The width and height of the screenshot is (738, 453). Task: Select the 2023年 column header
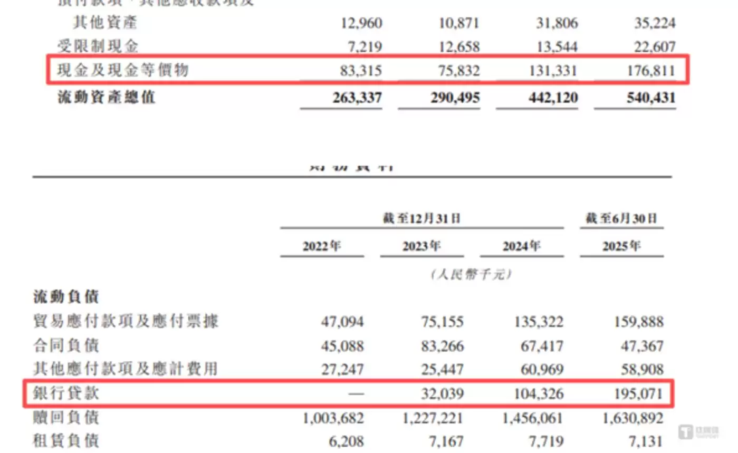coord(421,247)
